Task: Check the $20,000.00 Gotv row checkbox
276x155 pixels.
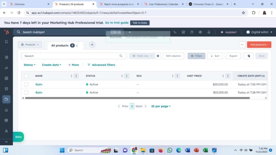Action: (26, 85)
